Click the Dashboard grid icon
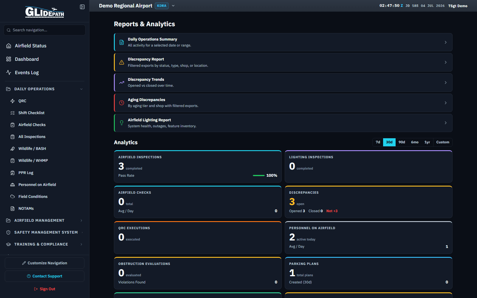Viewport: 477px width, 298px height. pyautogui.click(x=9, y=59)
